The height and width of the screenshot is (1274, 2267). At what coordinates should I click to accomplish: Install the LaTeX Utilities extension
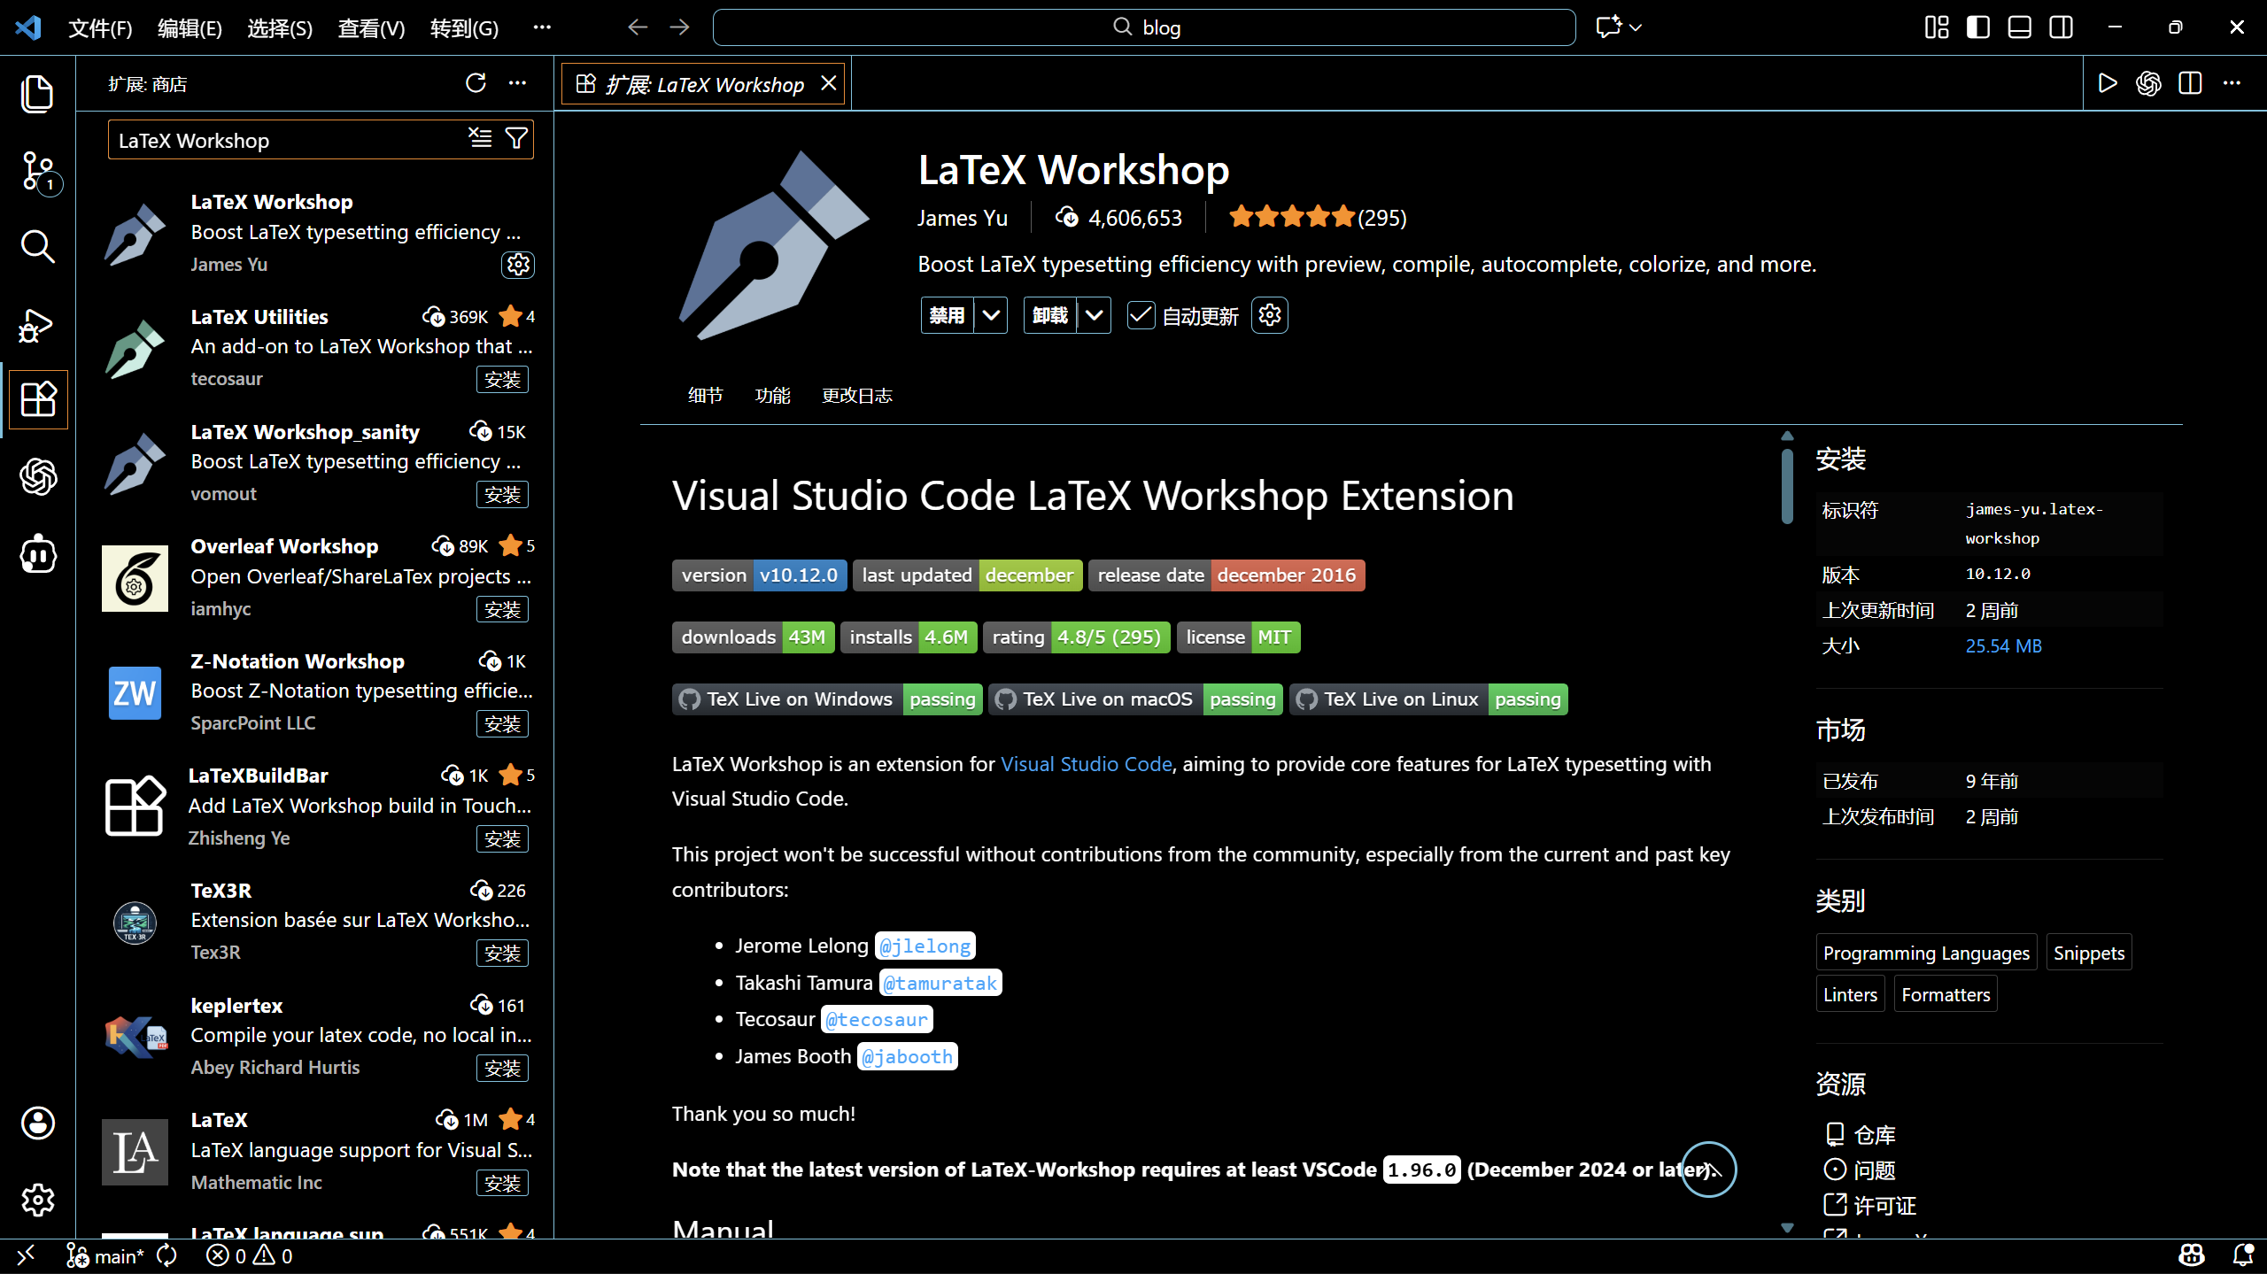tap(502, 379)
